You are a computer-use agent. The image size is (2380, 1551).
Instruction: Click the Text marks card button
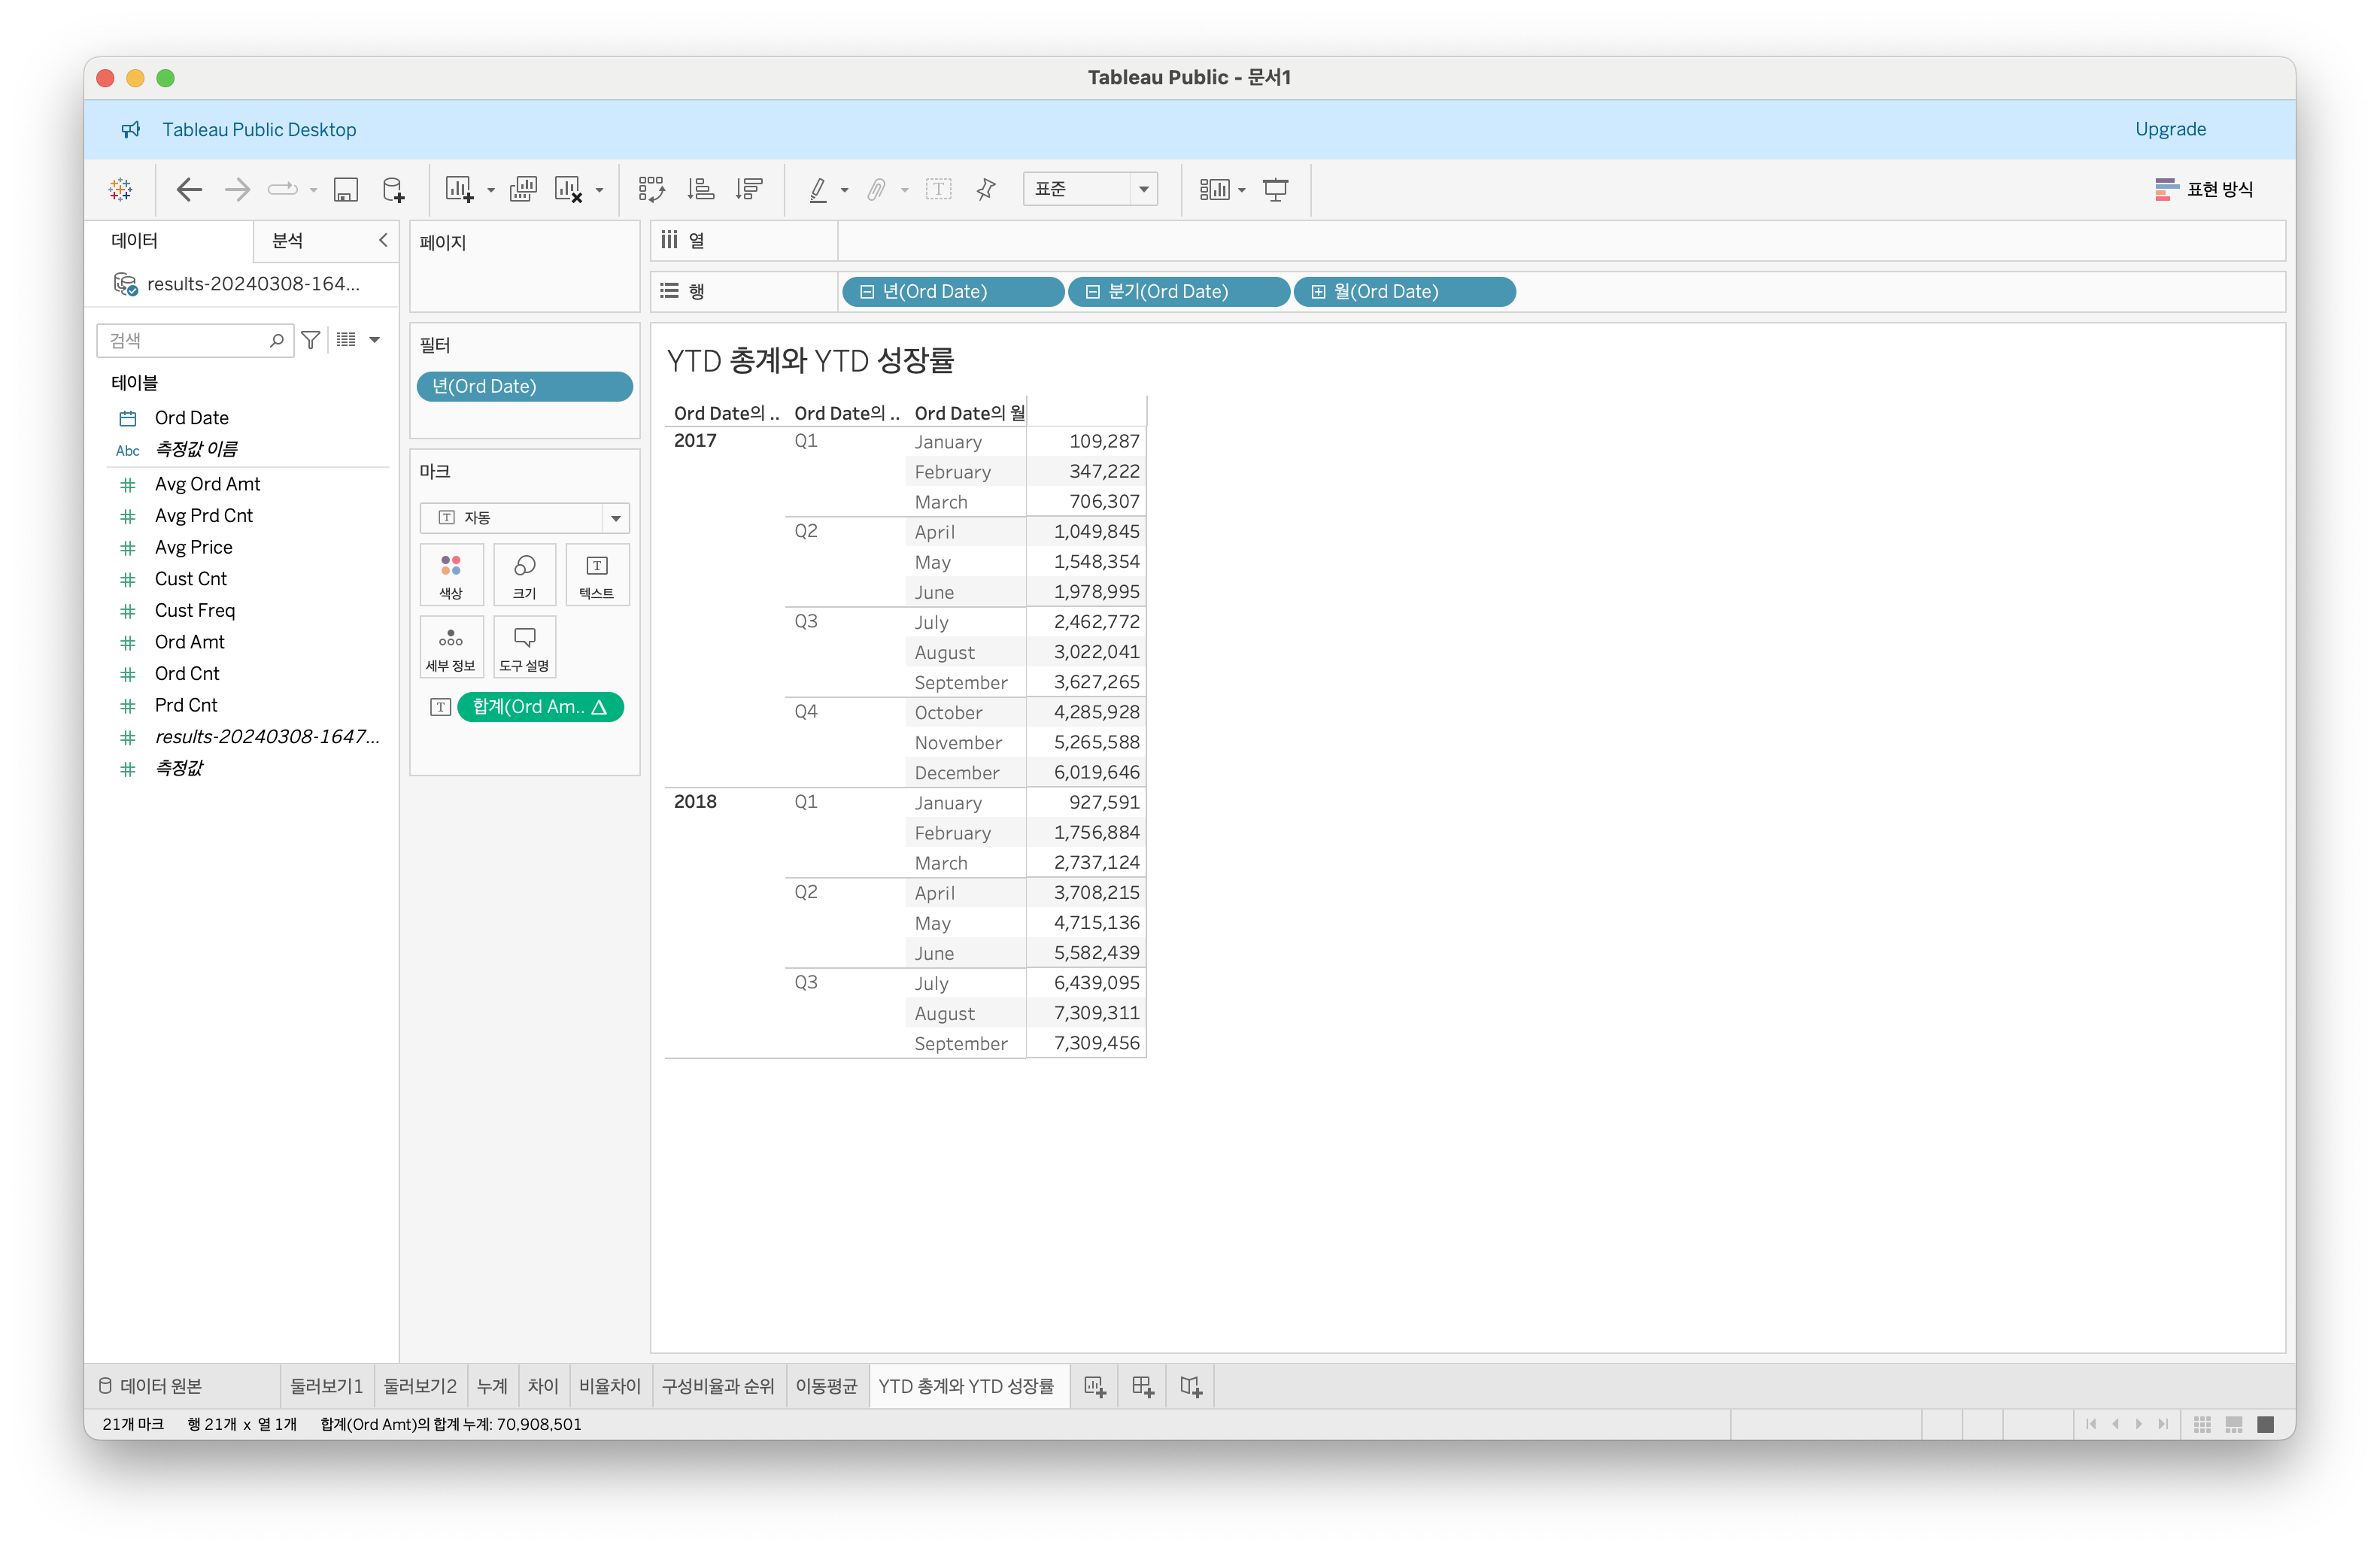(596, 575)
